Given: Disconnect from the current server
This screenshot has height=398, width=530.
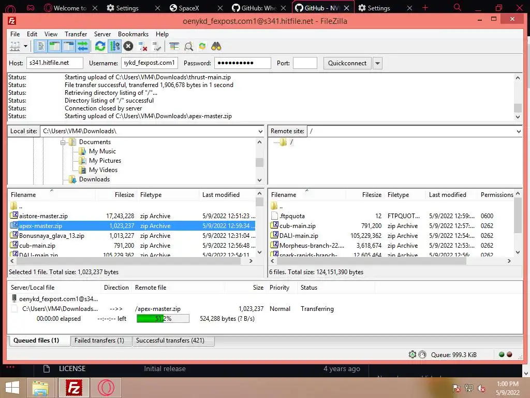Looking at the screenshot, I should pos(143,46).
